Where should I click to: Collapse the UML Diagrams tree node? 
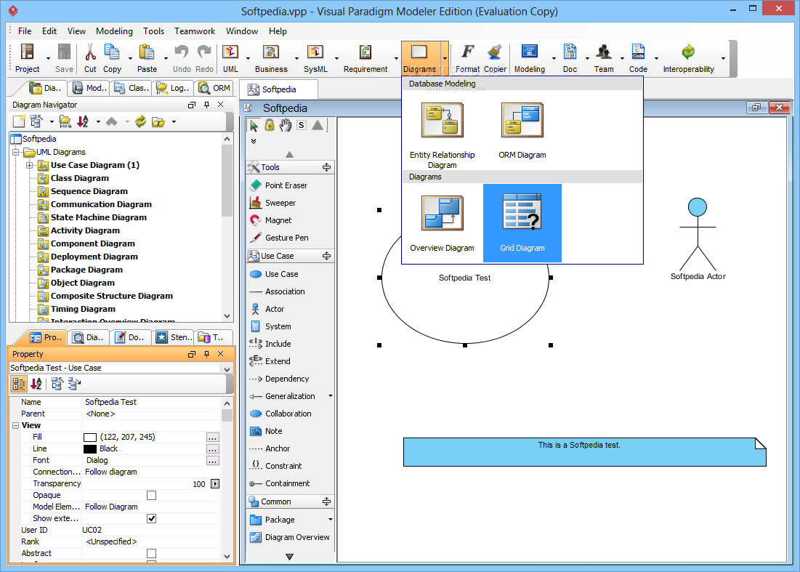coord(16,152)
